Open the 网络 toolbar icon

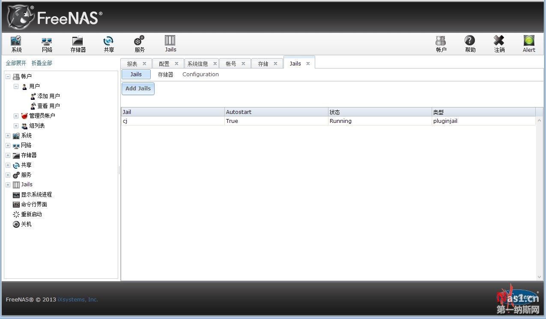47,44
